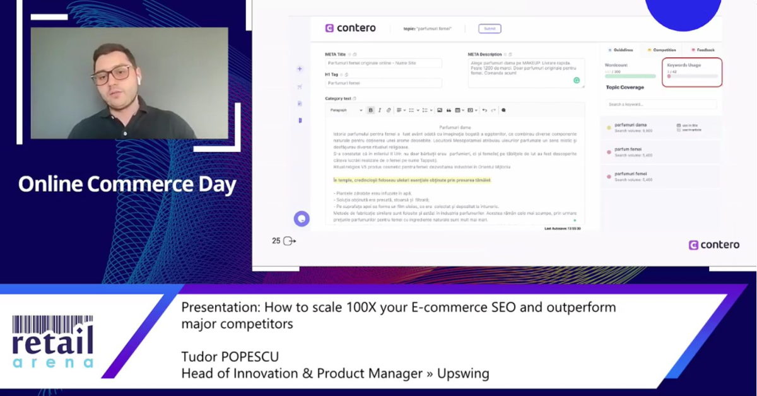
Task: Click the highlighted sentence 'În temple, credincioșii...'
Action: [412, 180]
